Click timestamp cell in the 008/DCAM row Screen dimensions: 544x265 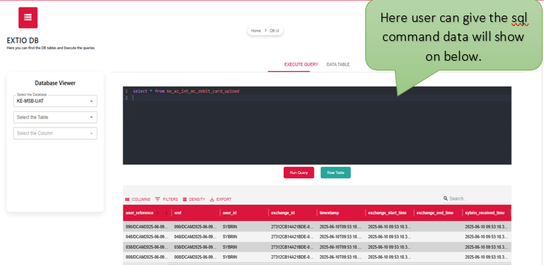click(341, 257)
